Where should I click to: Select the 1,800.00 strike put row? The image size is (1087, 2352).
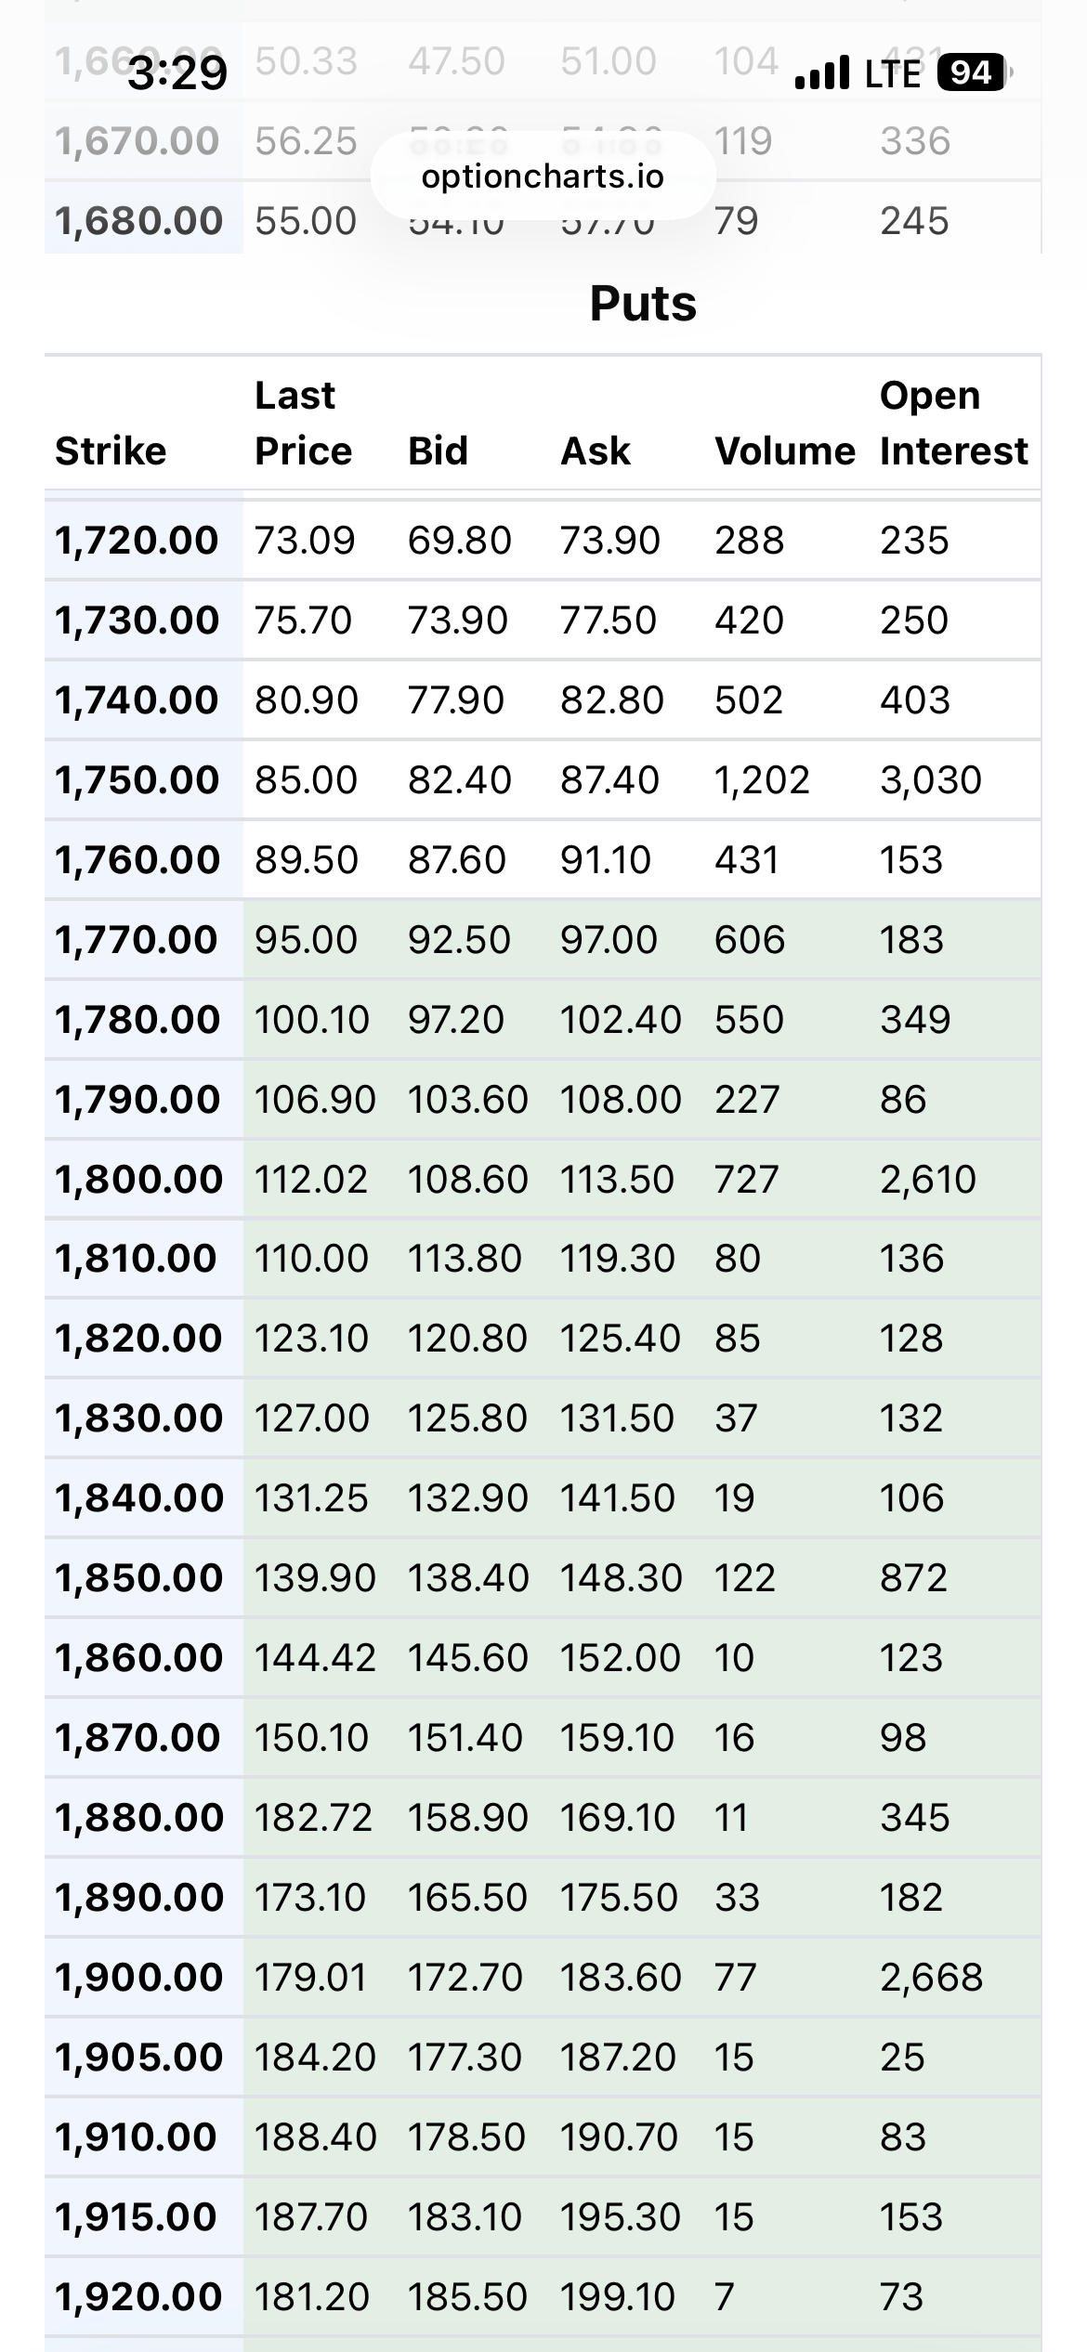[543, 1179]
